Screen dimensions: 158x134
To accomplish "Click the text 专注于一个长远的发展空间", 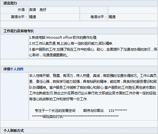I will pos(55,111).
